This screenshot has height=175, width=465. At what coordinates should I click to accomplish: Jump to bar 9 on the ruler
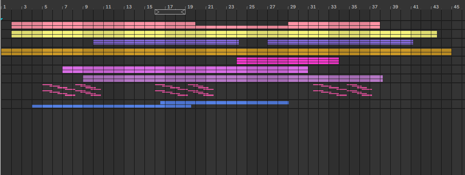86,7
